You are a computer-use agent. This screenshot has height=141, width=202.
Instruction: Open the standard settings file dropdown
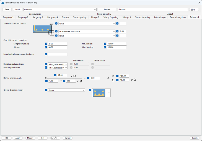tap(60, 9)
